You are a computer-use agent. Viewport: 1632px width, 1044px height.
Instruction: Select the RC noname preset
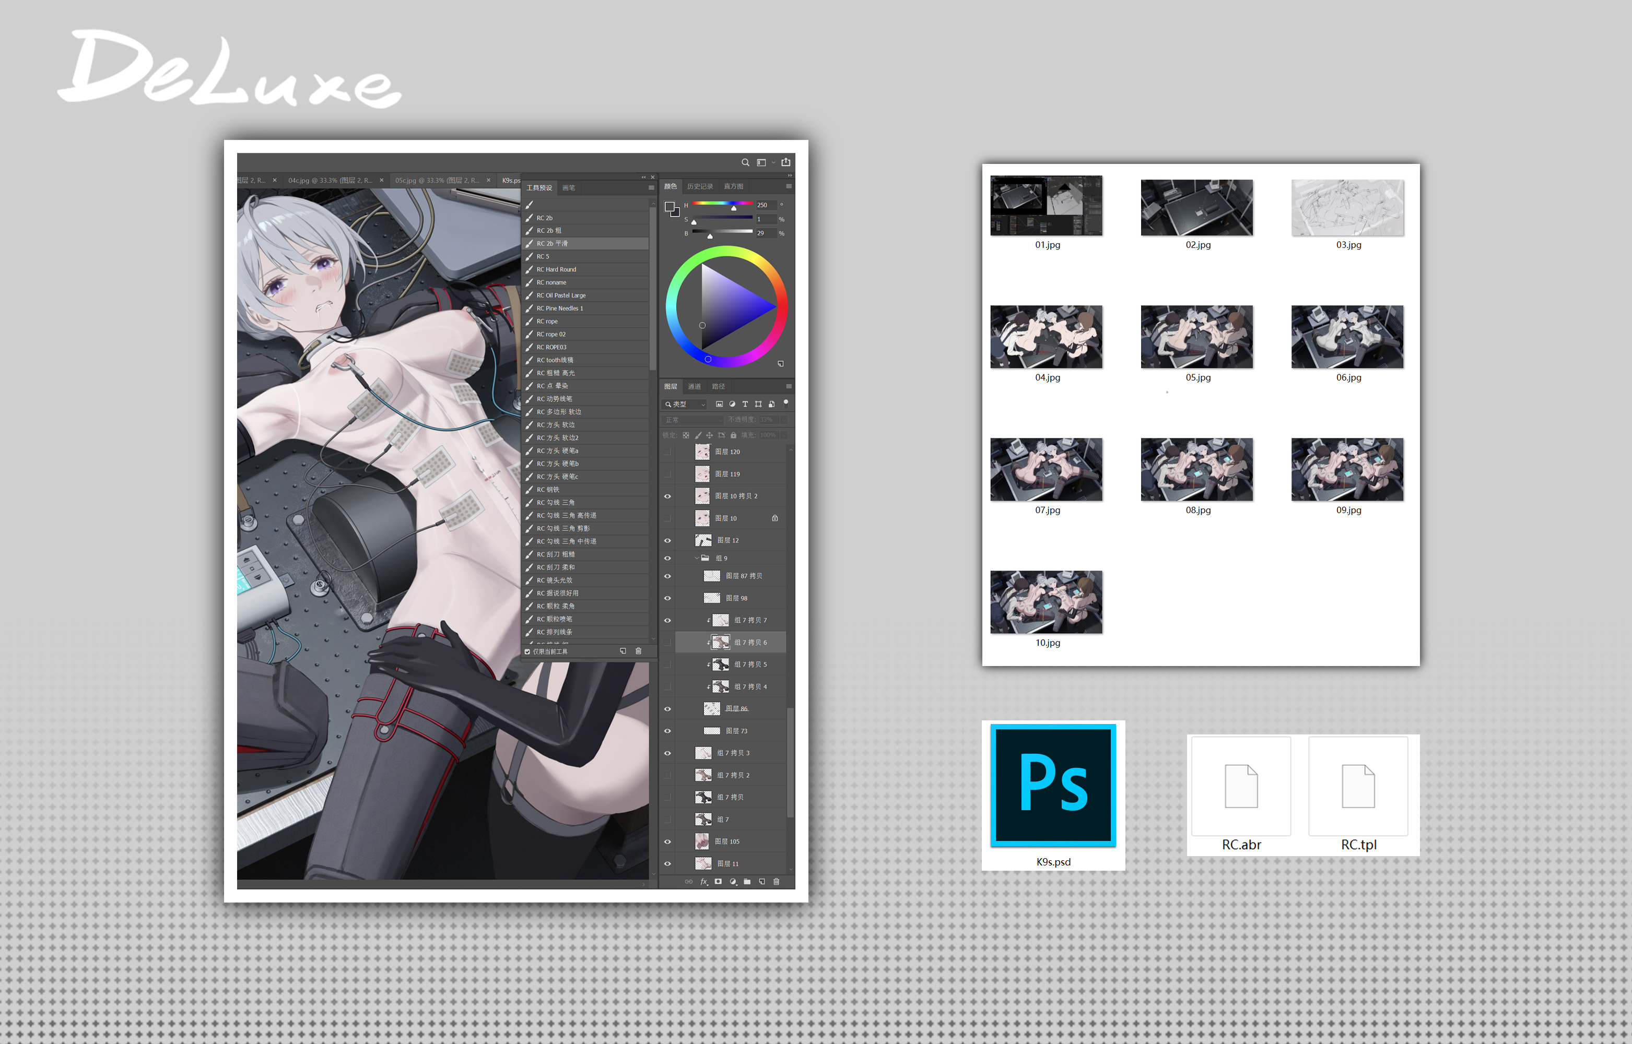click(x=586, y=283)
